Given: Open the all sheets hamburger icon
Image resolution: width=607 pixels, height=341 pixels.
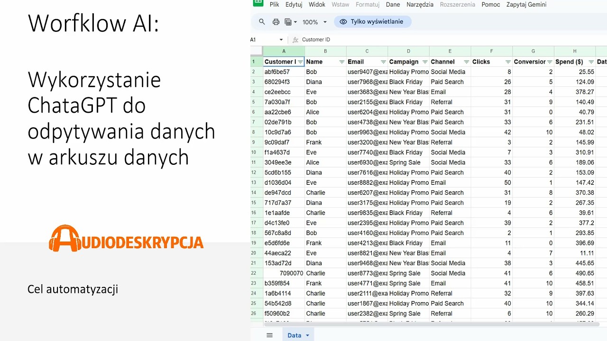Looking at the screenshot, I should pos(269,335).
